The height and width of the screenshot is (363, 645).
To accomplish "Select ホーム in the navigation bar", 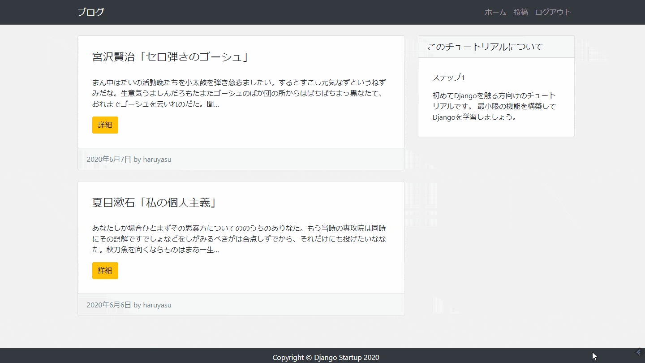I will (x=495, y=12).
